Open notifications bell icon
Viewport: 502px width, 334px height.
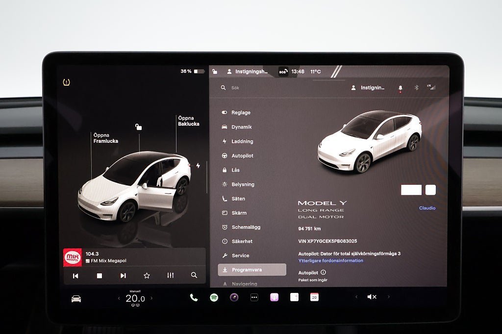(400, 88)
